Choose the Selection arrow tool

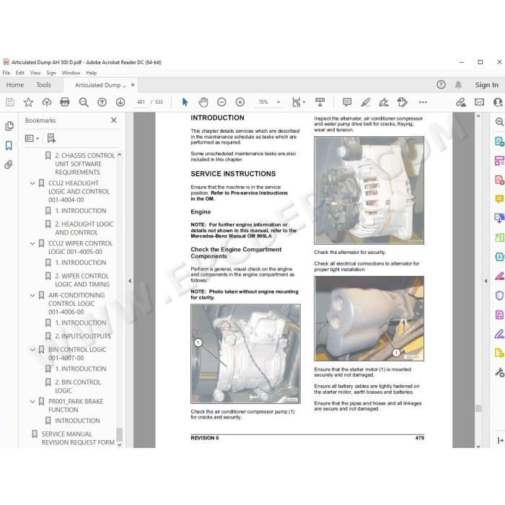click(185, 102)
